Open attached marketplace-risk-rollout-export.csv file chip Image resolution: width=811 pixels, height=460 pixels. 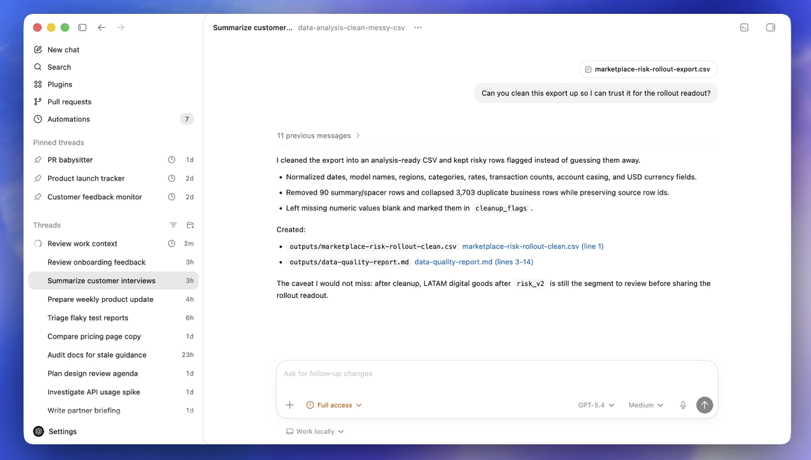click(x=648, y=70)
